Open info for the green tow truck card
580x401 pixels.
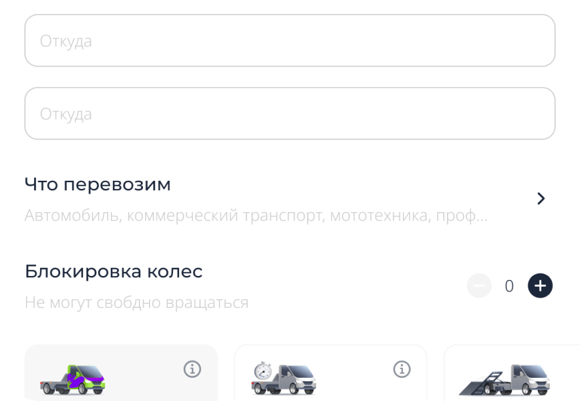[193, 369]
